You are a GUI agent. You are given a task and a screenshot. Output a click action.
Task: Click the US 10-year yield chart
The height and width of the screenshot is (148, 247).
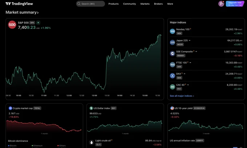[206, 126]
